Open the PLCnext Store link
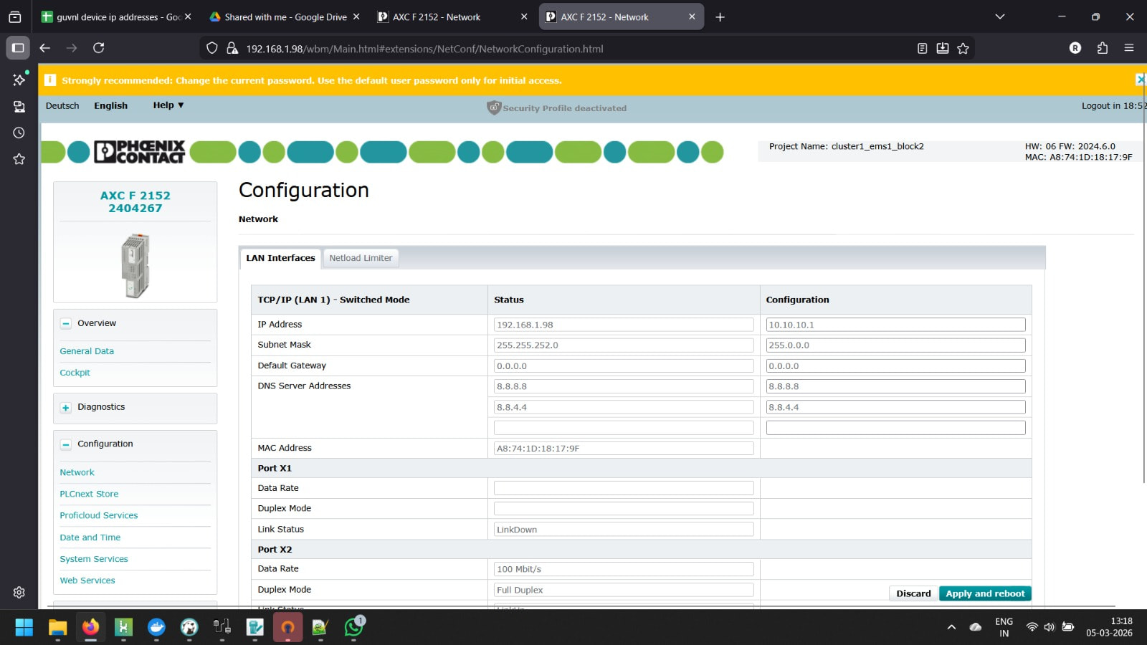Image resolution: width=1147 pixels, height=645 pixels. 89,494
